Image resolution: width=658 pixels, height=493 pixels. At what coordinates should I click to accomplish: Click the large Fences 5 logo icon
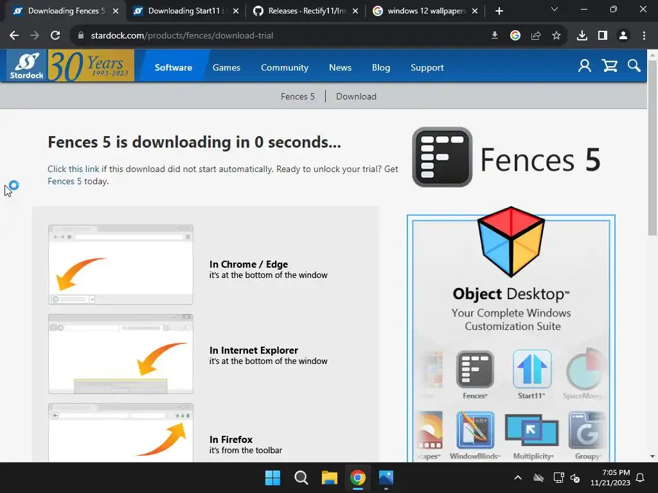442,157
